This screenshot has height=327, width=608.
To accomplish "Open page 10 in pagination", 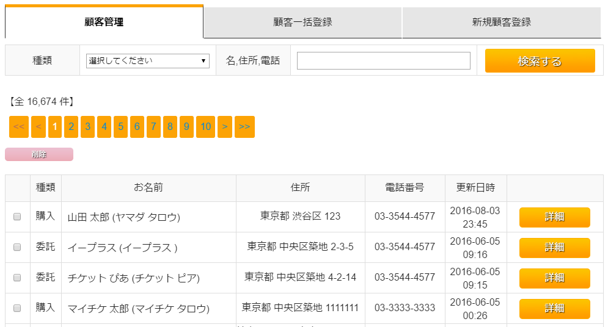I will [x=205, y=127].
